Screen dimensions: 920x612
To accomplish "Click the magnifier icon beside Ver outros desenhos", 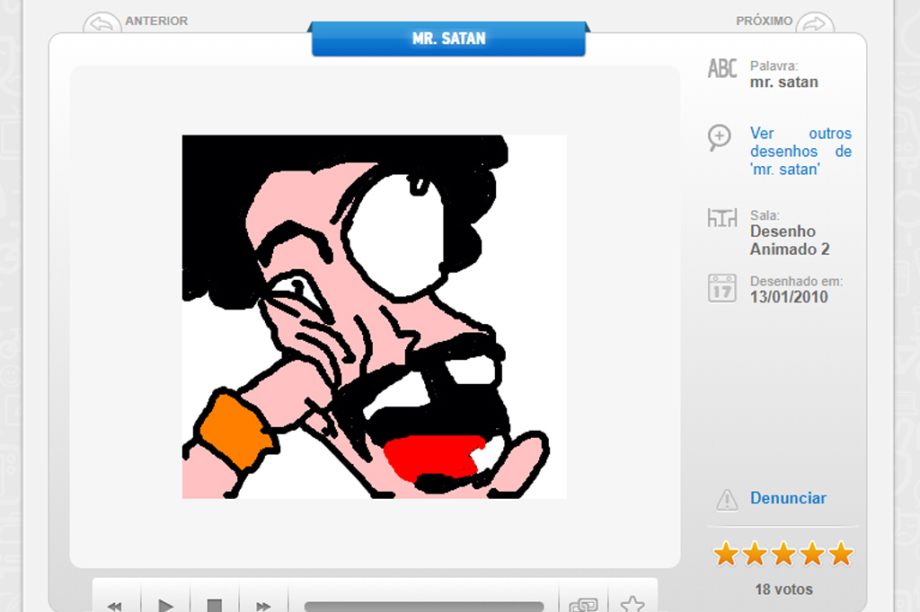I will [720, 138].
